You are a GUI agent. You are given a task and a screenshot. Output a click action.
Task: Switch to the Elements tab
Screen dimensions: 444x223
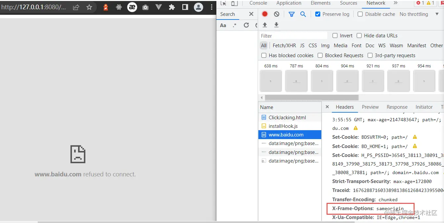[321, 3]
